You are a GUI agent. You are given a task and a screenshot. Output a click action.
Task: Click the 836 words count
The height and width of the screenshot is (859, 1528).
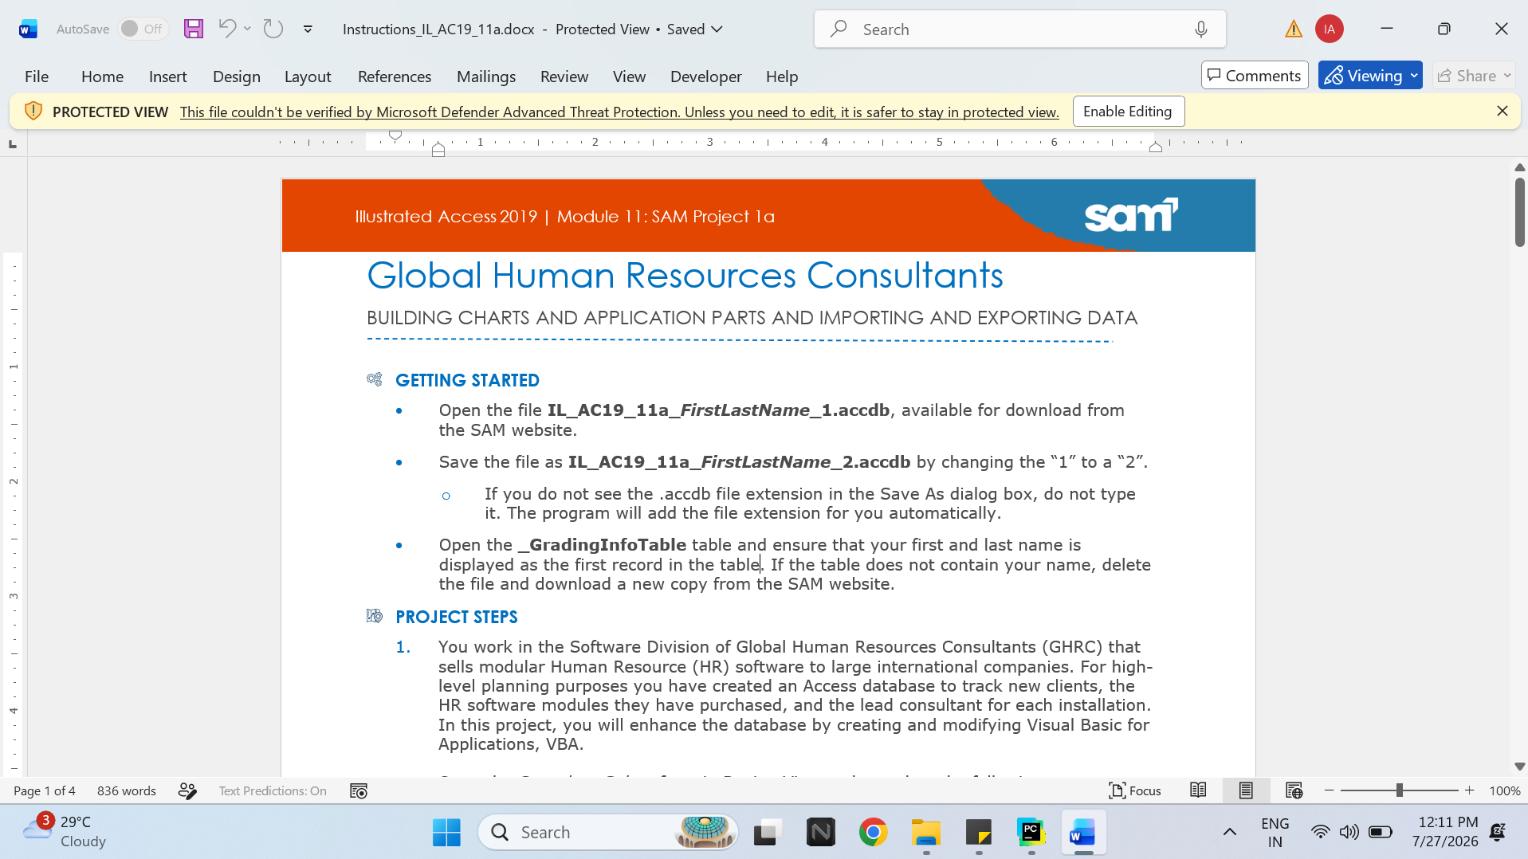(x=127, y=790)
